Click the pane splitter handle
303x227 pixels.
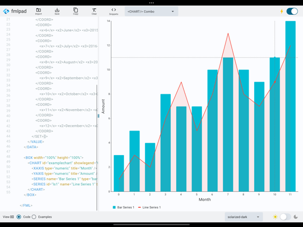pos(98,116)
